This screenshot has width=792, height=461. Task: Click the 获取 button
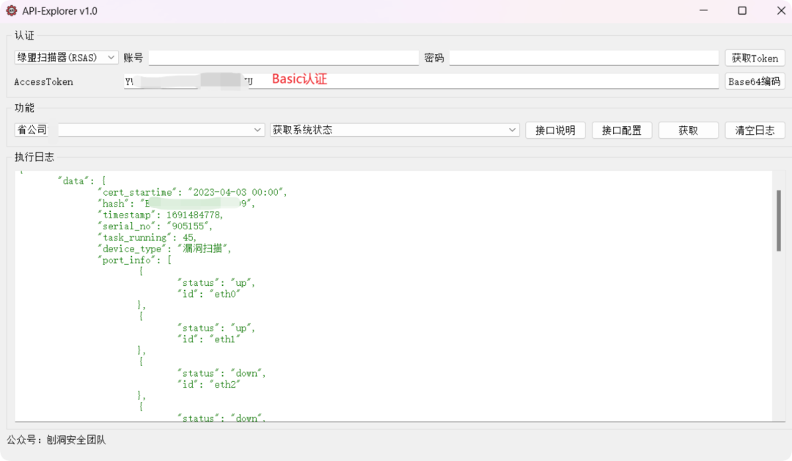(688, 130)
